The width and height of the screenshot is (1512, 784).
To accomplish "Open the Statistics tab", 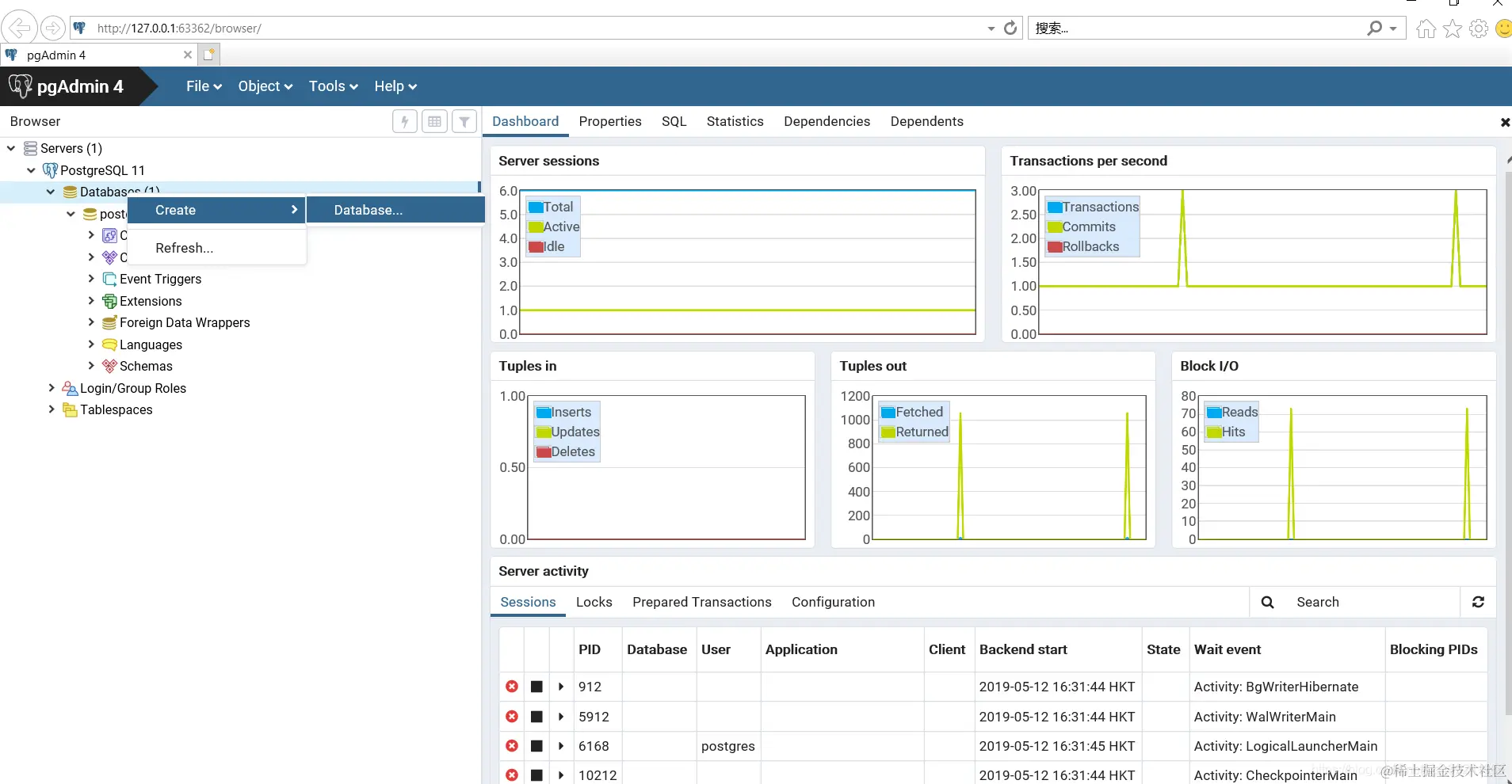I will click(x=735, y=121).
